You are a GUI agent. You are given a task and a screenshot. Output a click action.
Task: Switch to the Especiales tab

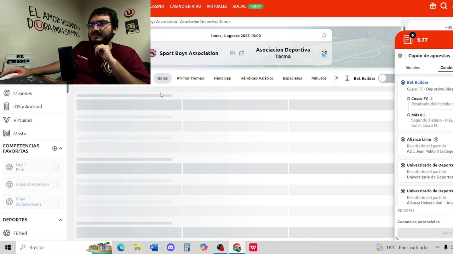point(292,78)
